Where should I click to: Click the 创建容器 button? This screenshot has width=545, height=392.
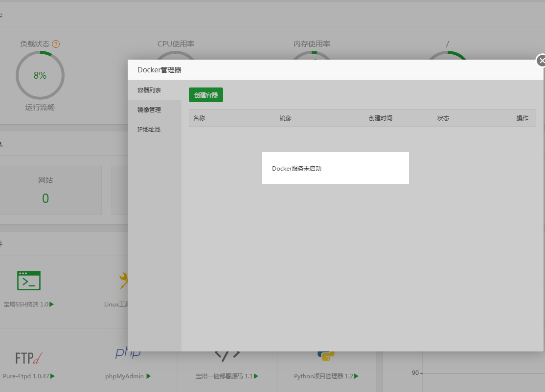[x=206, y=95]
